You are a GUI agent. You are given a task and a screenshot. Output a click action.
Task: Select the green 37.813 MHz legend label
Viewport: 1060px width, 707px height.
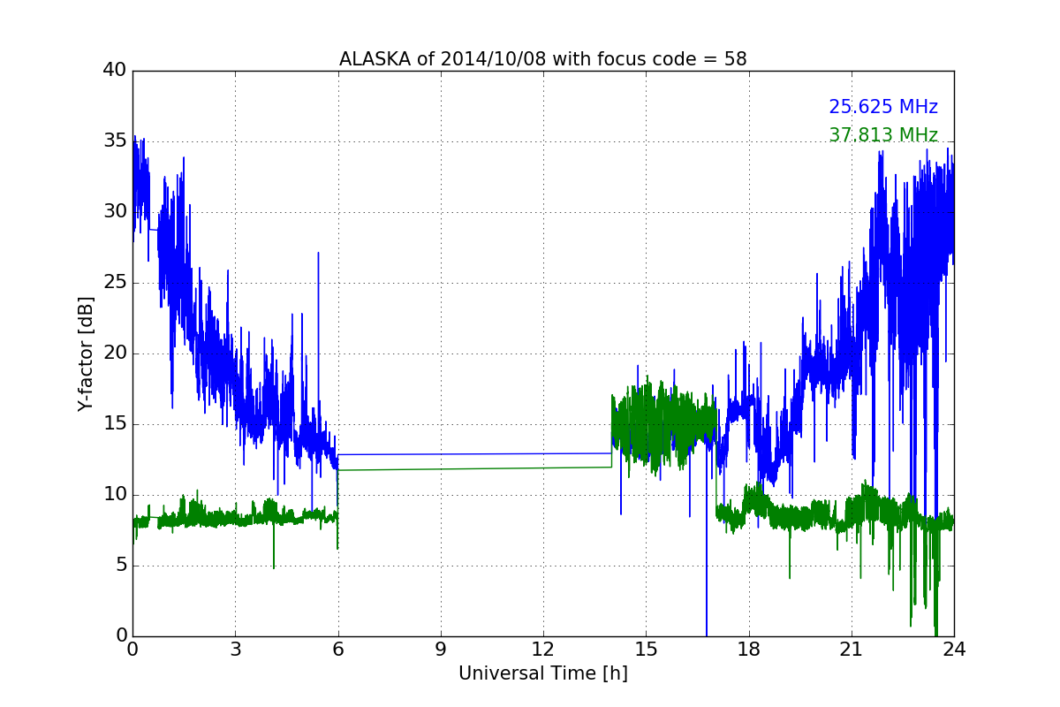[883, 135]
